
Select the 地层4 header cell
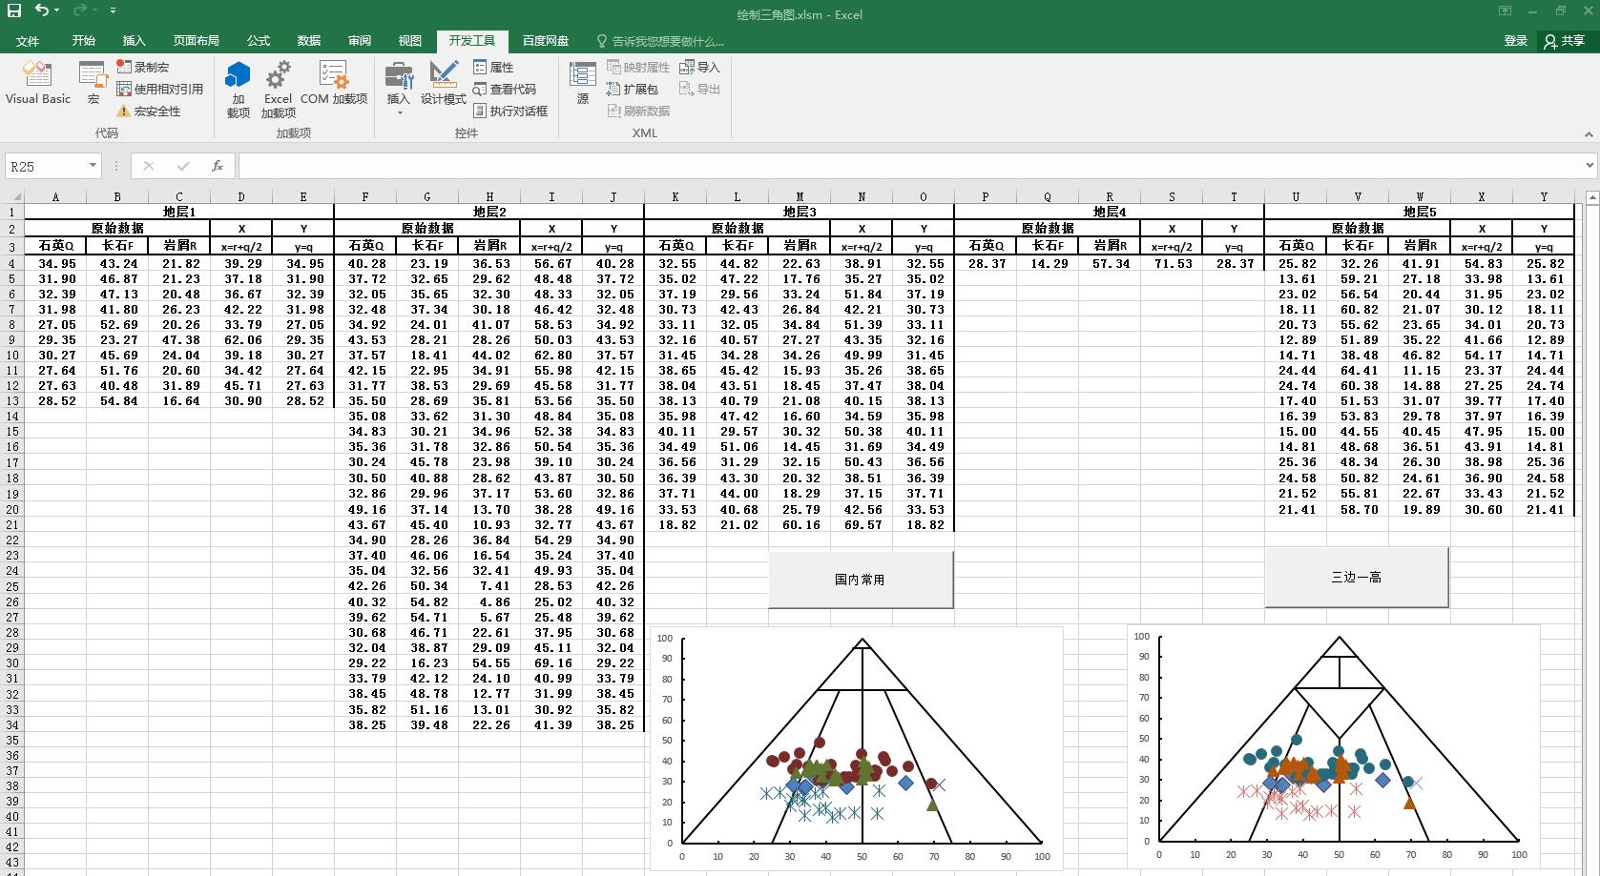(1110, 212)
